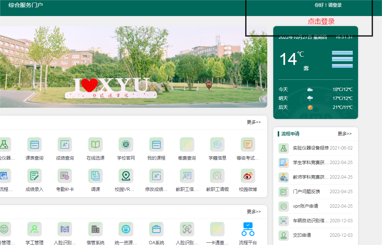This screenshot has width=382, height=245.
Task: Click the 你好！请登录 login link
Action: pos(328,5)
